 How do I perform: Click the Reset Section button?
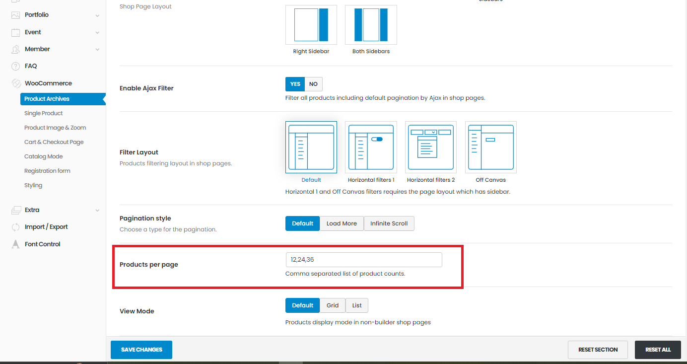(x=598, y=350)
